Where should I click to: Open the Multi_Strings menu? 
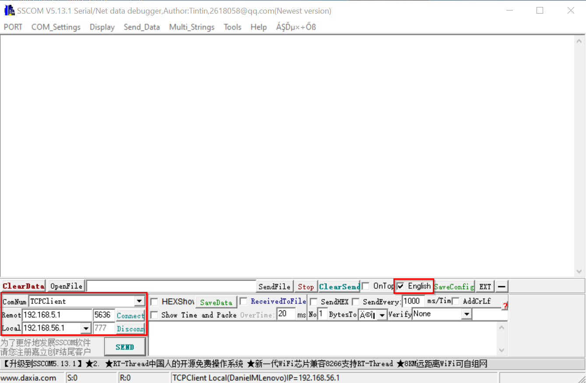192,27
